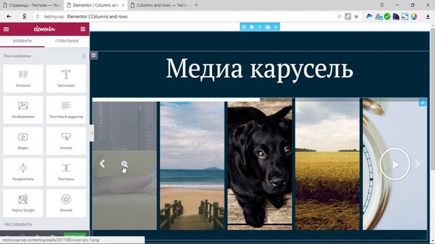
Task: Click the column handle icon
Action: click(94, 56)
